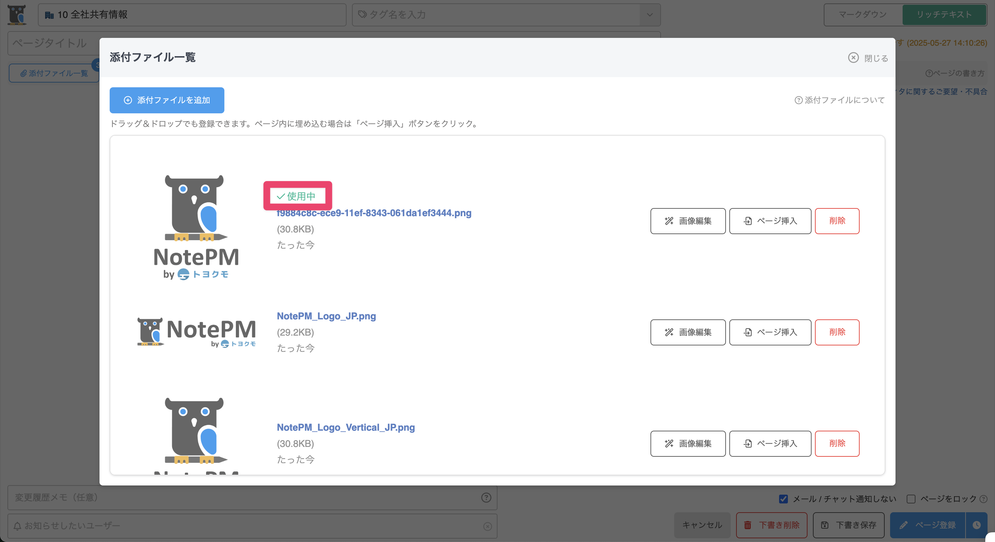Screen dimensions: 995x542
Task: Toggle ページをロック checkbox
Action: 911,499
